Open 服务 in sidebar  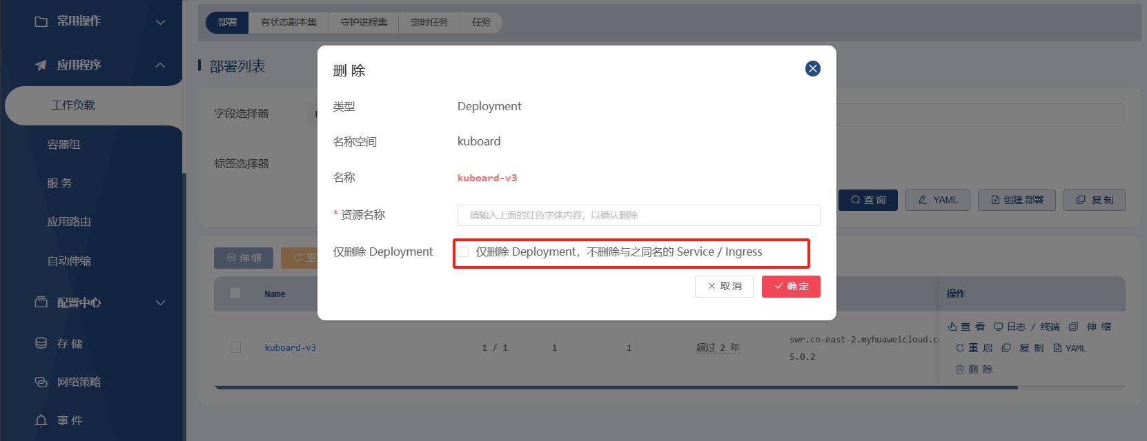tap(59, 183)
